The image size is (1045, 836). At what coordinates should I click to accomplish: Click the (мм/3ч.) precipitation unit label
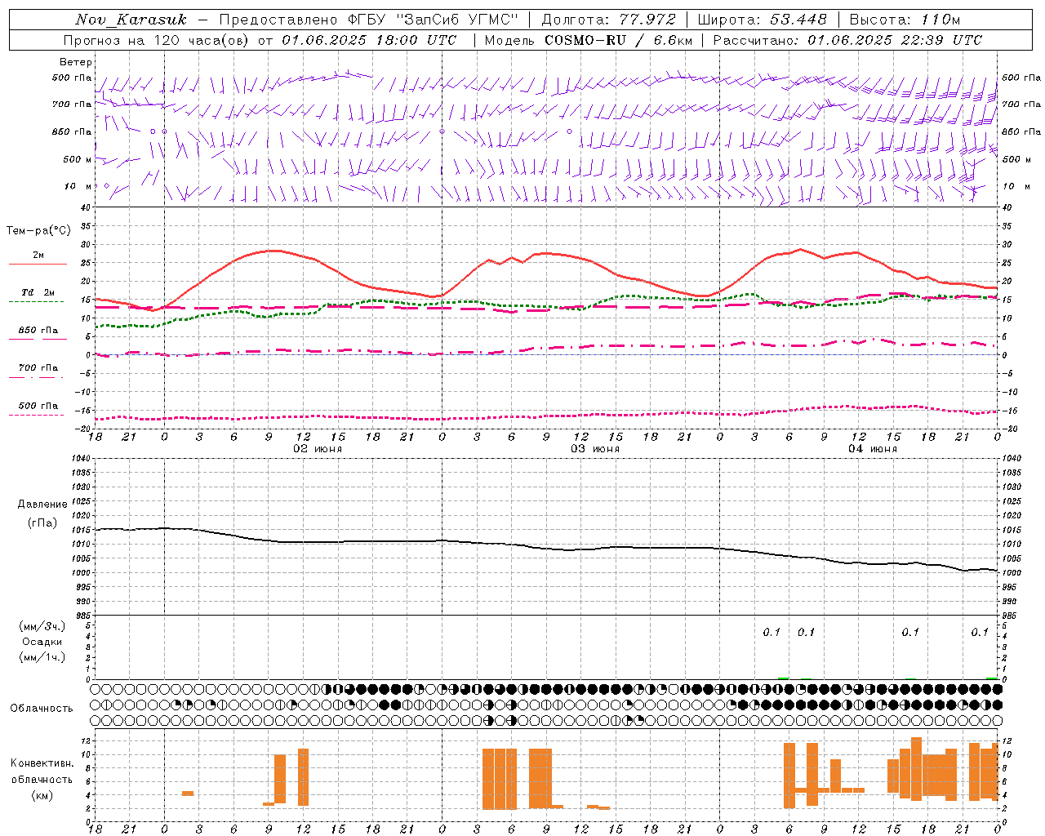coord(42,626)
